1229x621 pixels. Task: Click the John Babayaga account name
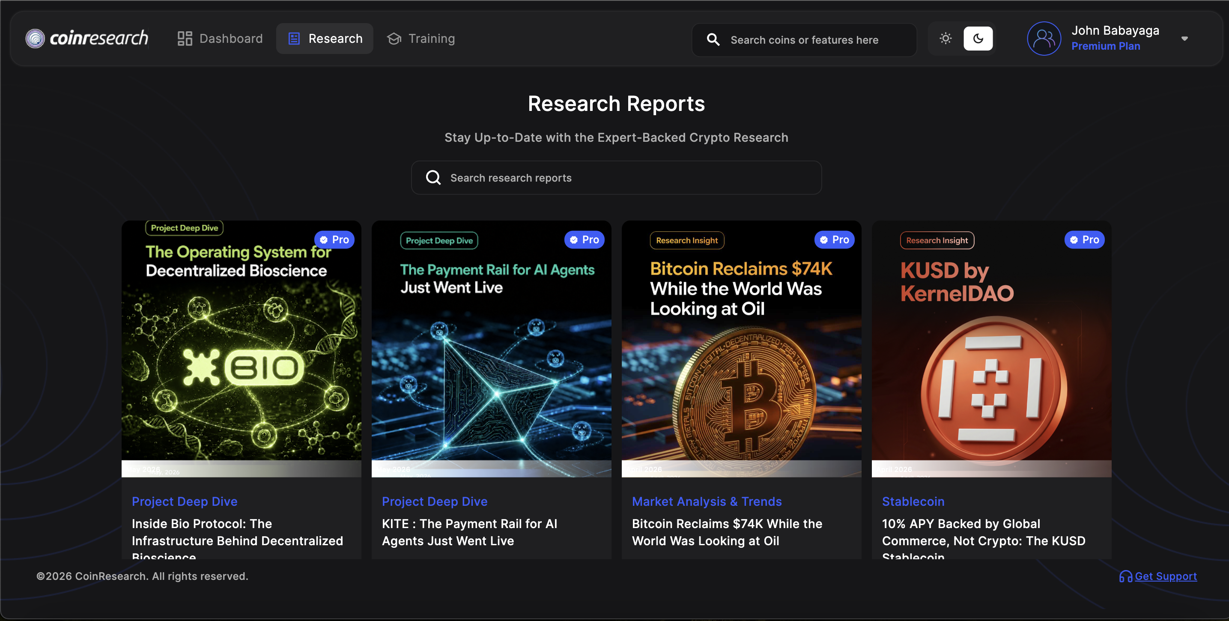[1115, 30]
